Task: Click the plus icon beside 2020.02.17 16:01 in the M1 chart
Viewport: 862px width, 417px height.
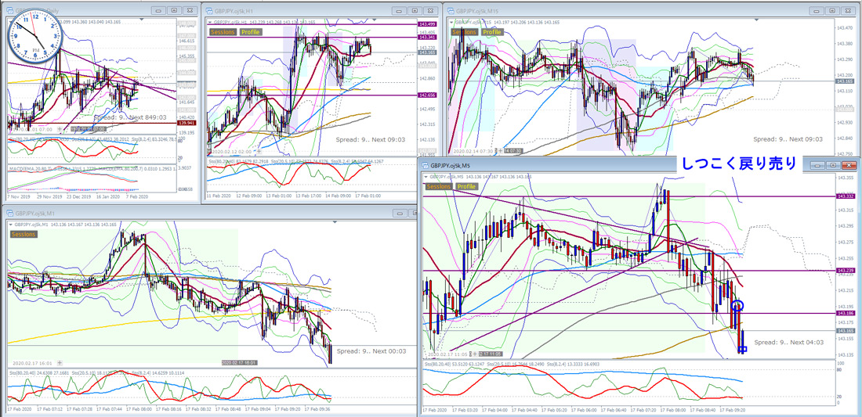Action: coord(60,363)
